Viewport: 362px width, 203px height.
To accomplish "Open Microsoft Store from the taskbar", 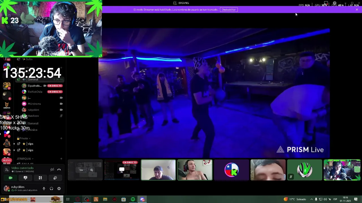I will point(124,199).
